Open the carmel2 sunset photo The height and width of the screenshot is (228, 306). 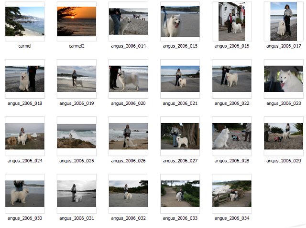click(x=76, y=21)
